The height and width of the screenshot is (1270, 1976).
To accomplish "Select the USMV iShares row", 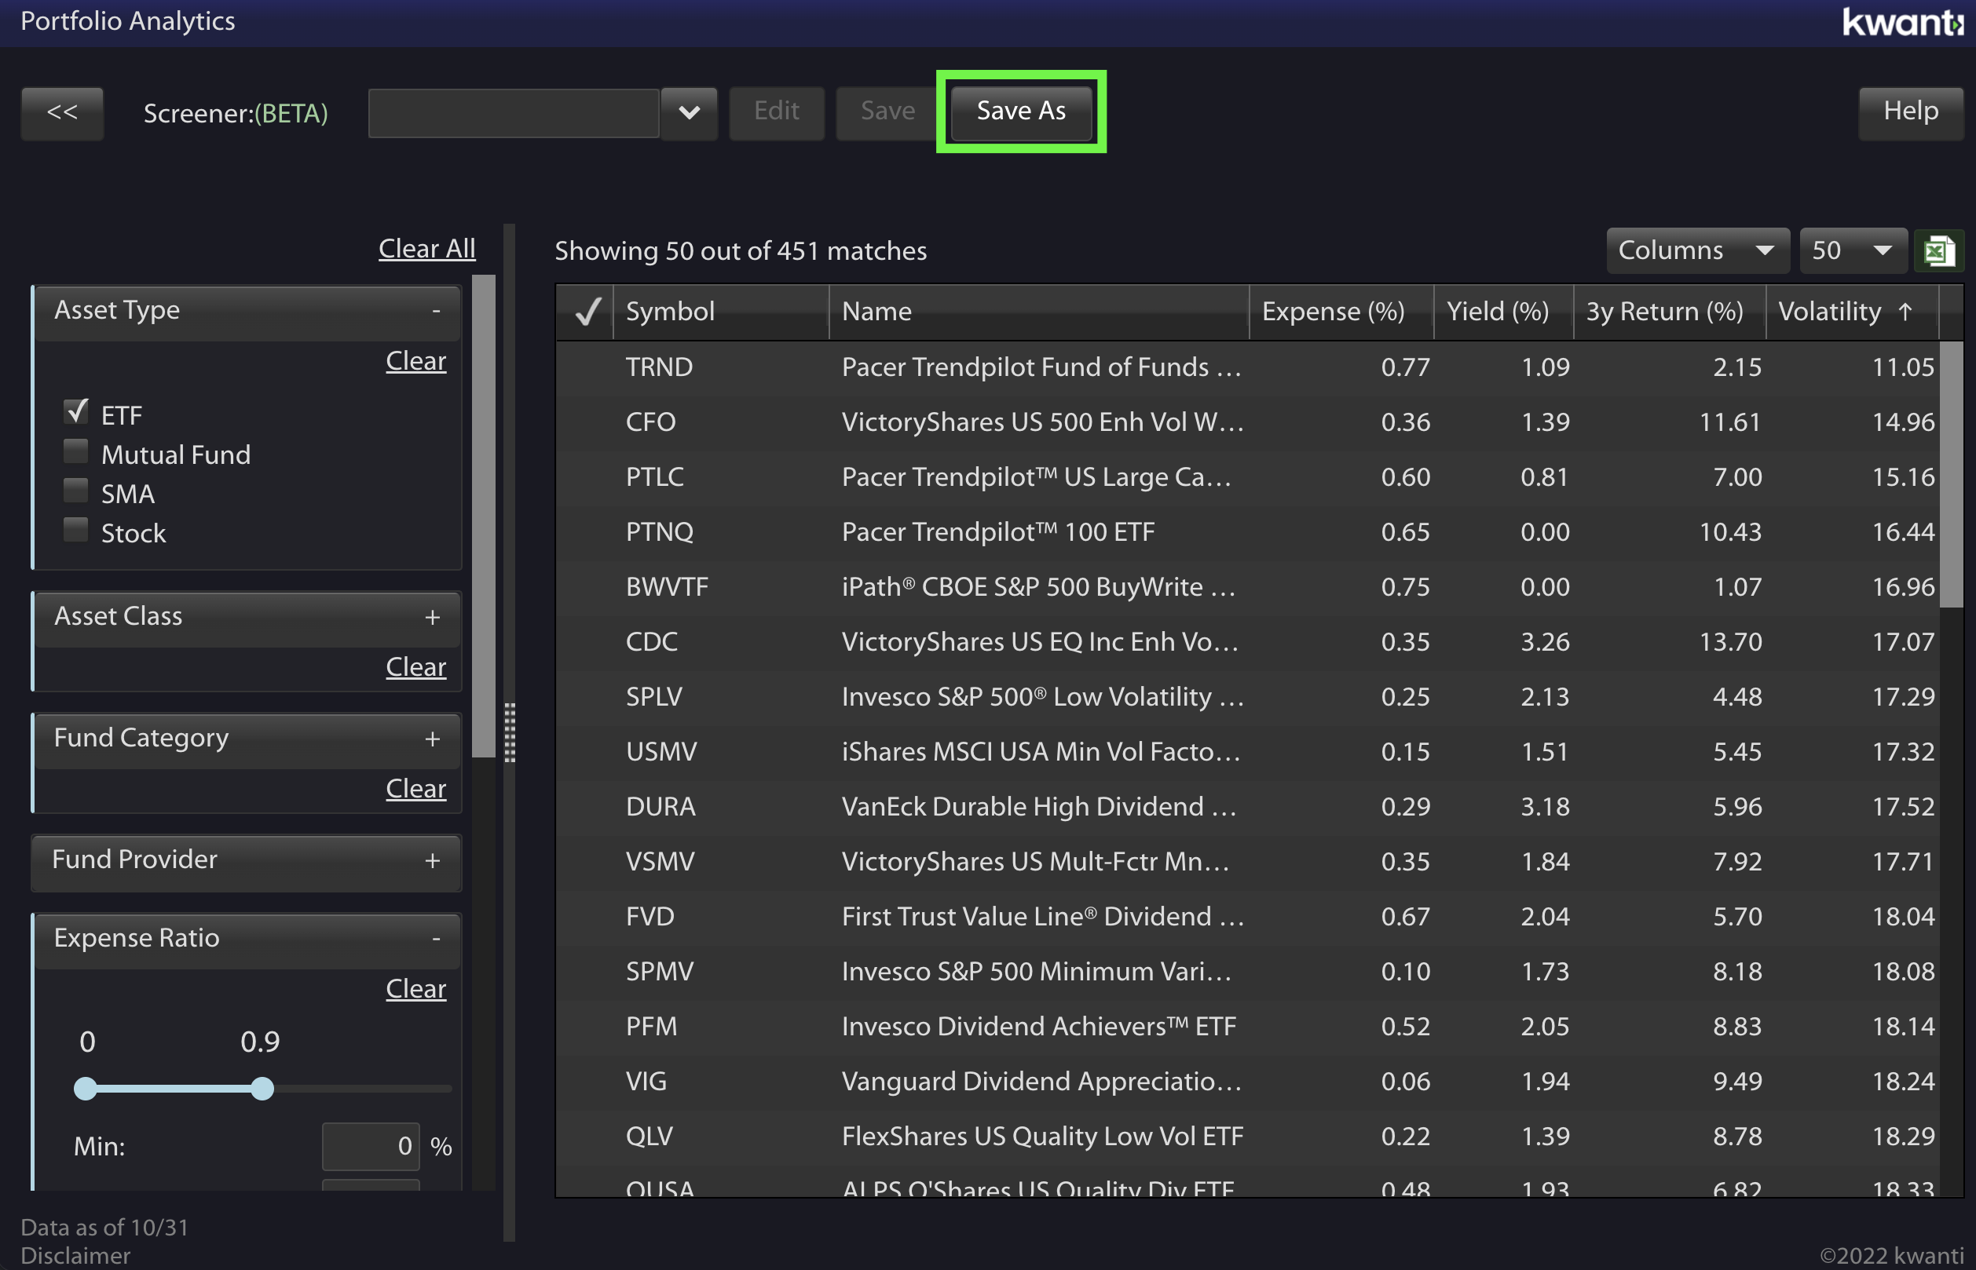I will click(x=1246, y=752).
